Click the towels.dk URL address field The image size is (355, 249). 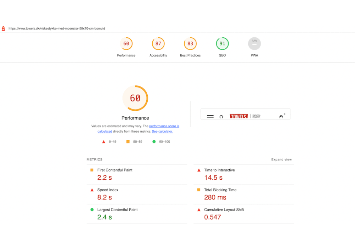point(57,28)
